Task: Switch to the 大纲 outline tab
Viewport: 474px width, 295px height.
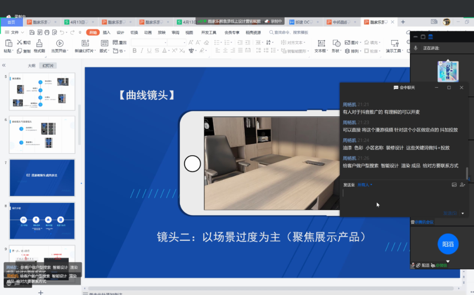Action: [32, 65]
